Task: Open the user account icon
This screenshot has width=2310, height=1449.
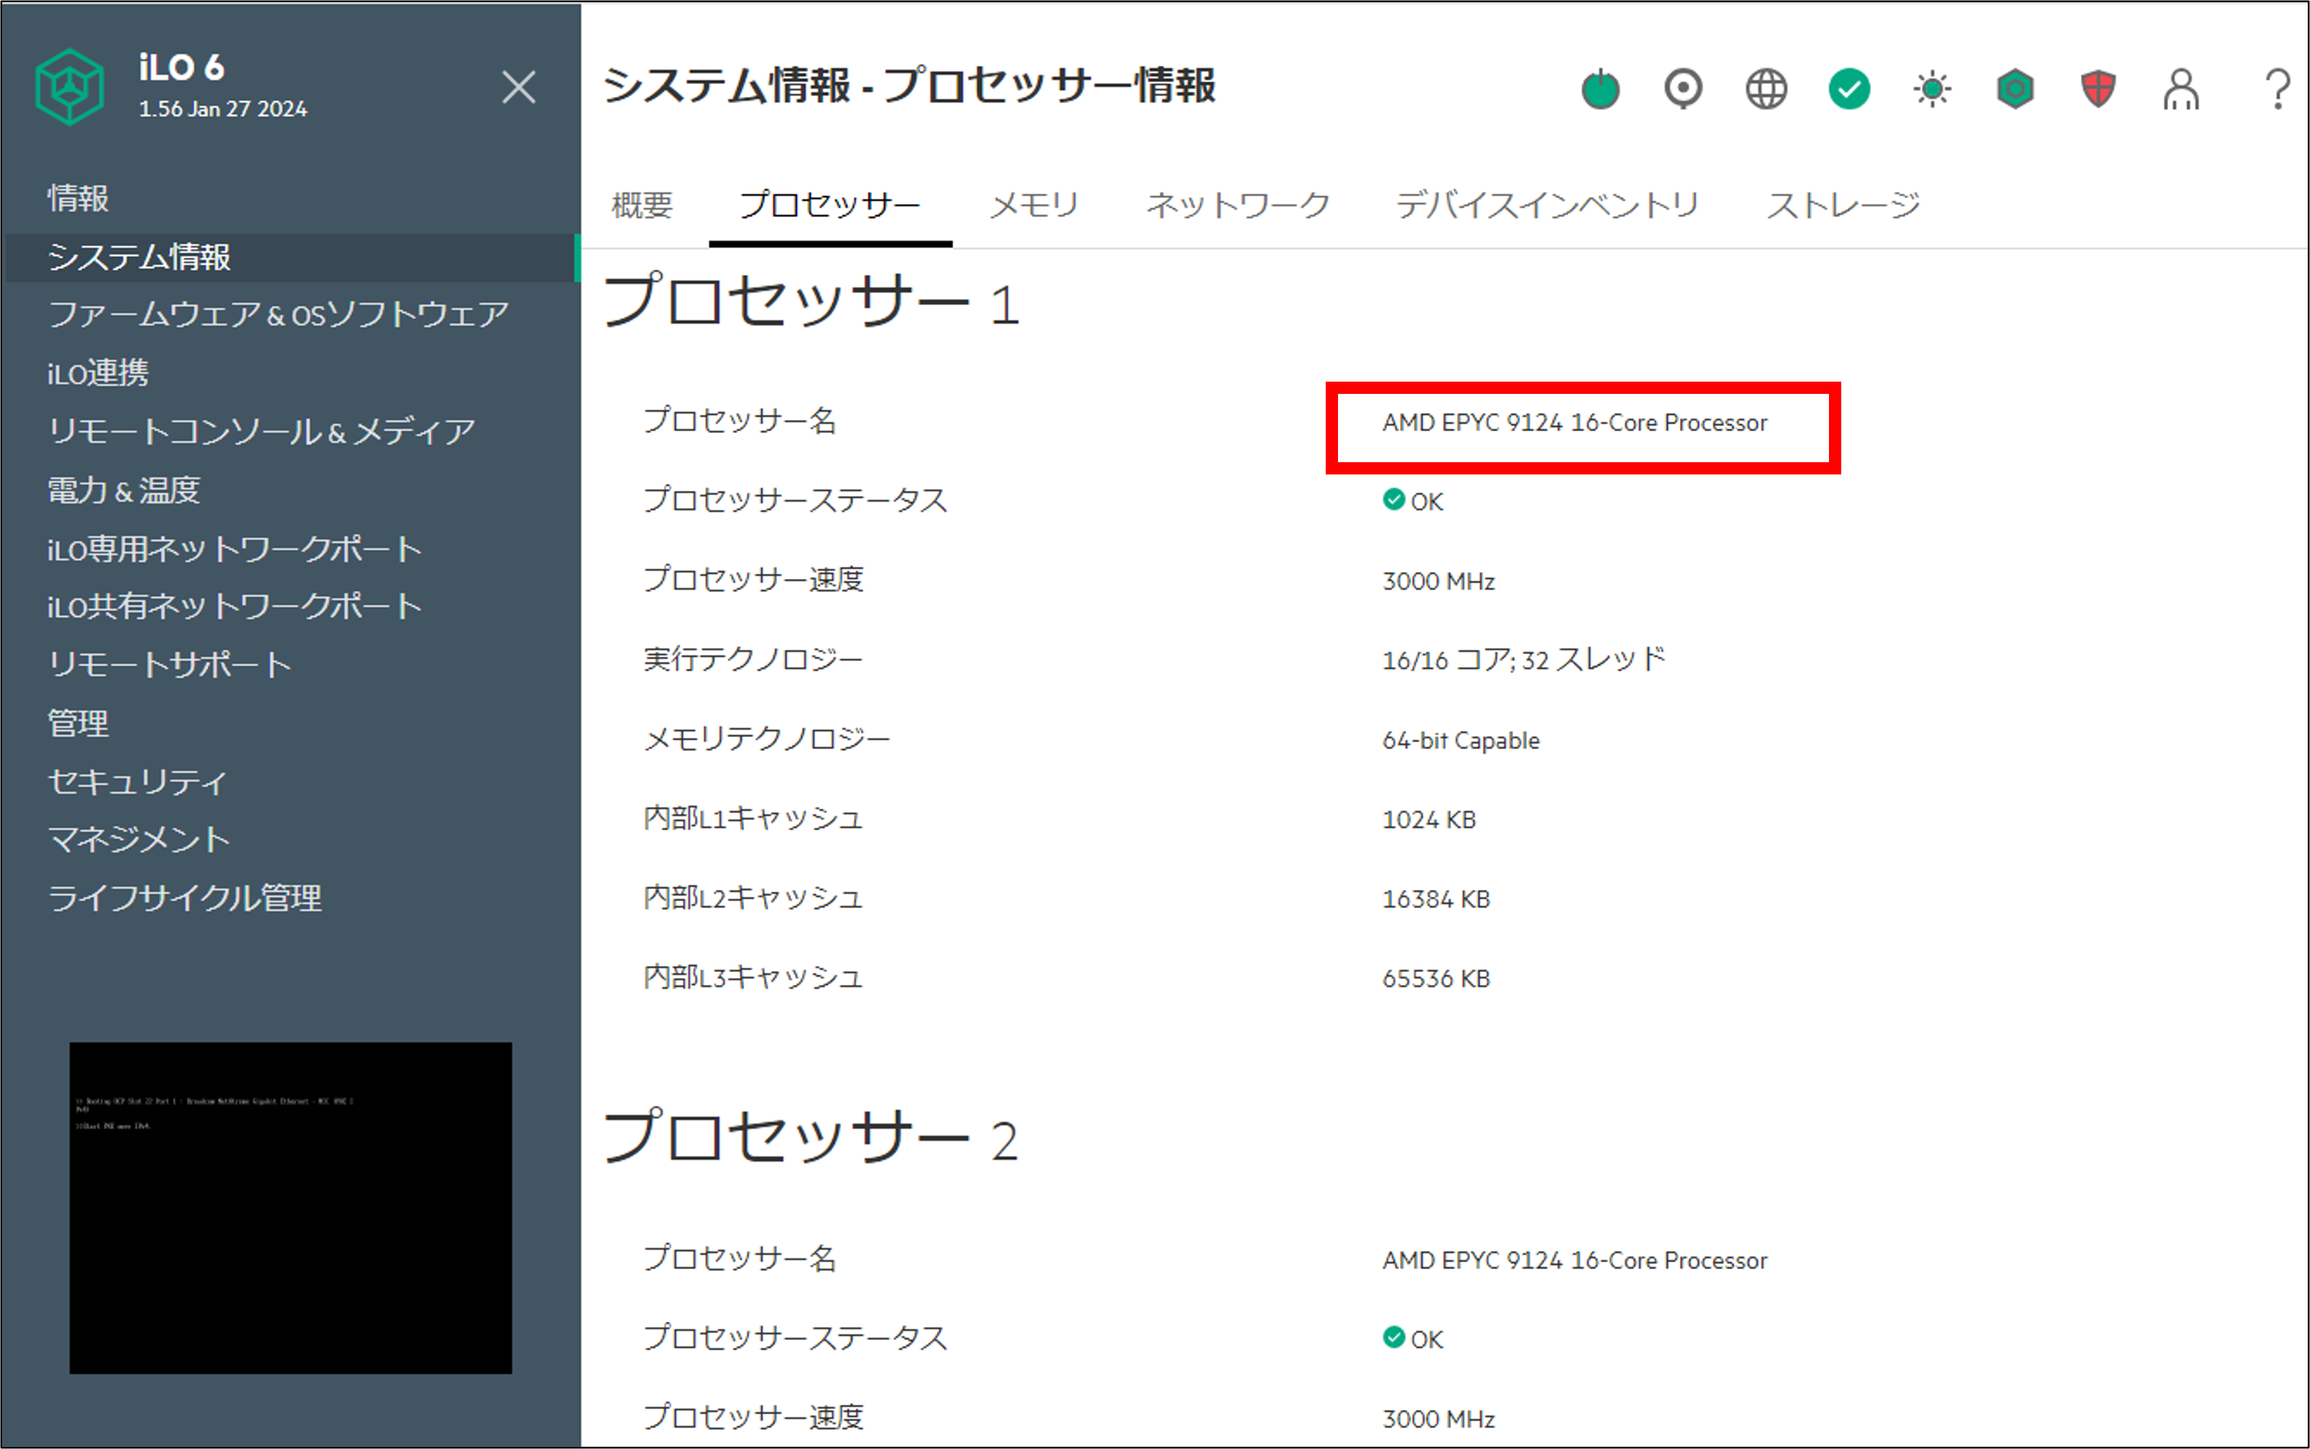Action: click(x=2180, y=89)
